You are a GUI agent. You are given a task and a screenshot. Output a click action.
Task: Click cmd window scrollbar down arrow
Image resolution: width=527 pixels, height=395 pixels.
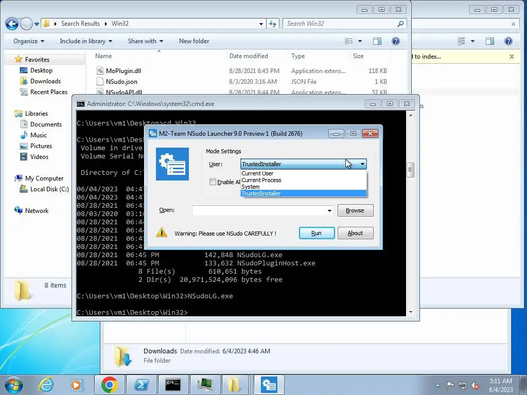[410, 312]
